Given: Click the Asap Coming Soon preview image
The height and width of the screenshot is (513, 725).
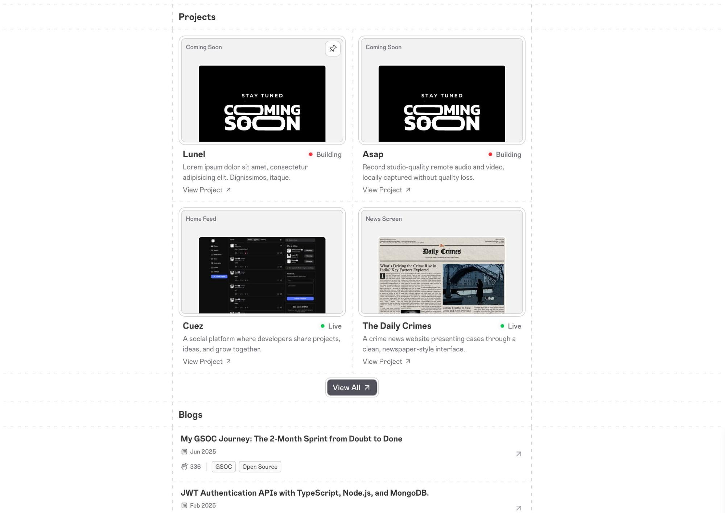Looking at the screenshot, I should [x=441, y=104].
